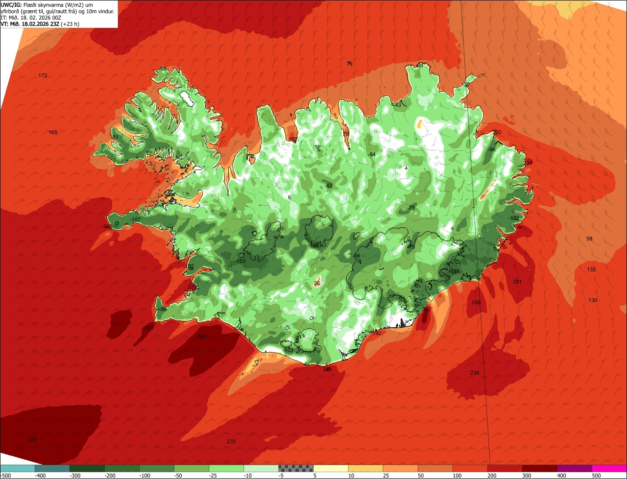Viewport: 627px width, 479px height.
Task: Click the value '58' in the eastern sea
Action: click(589, 239)
